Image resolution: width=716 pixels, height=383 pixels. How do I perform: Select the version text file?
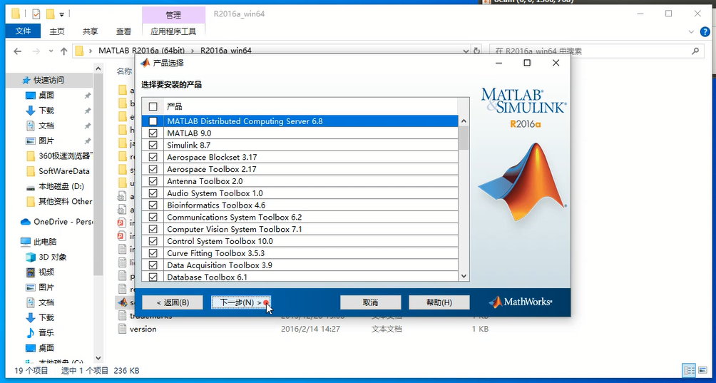click(143, 329)
